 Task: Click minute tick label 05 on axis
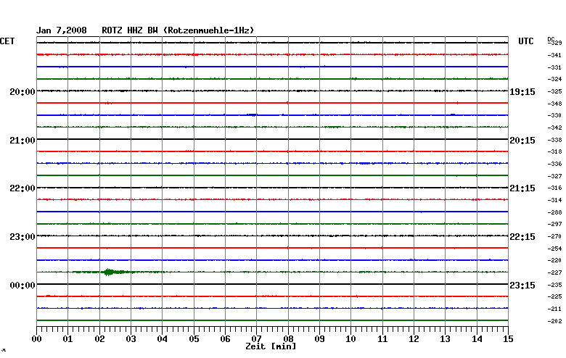[194, 339]
